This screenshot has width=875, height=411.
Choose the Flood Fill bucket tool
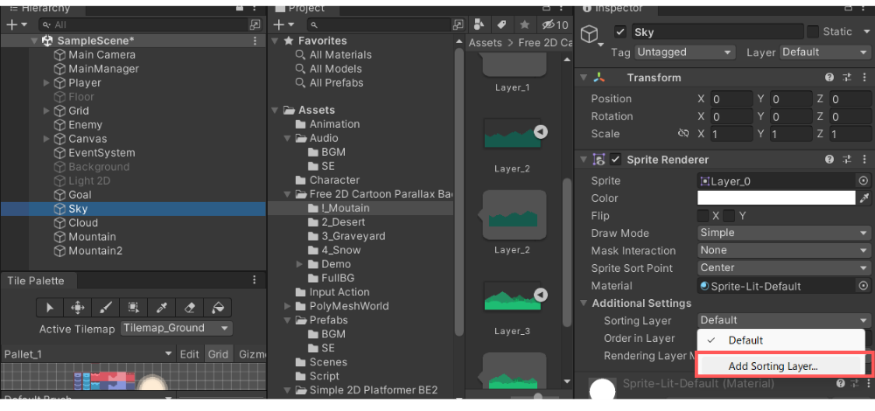pos(219,307)
